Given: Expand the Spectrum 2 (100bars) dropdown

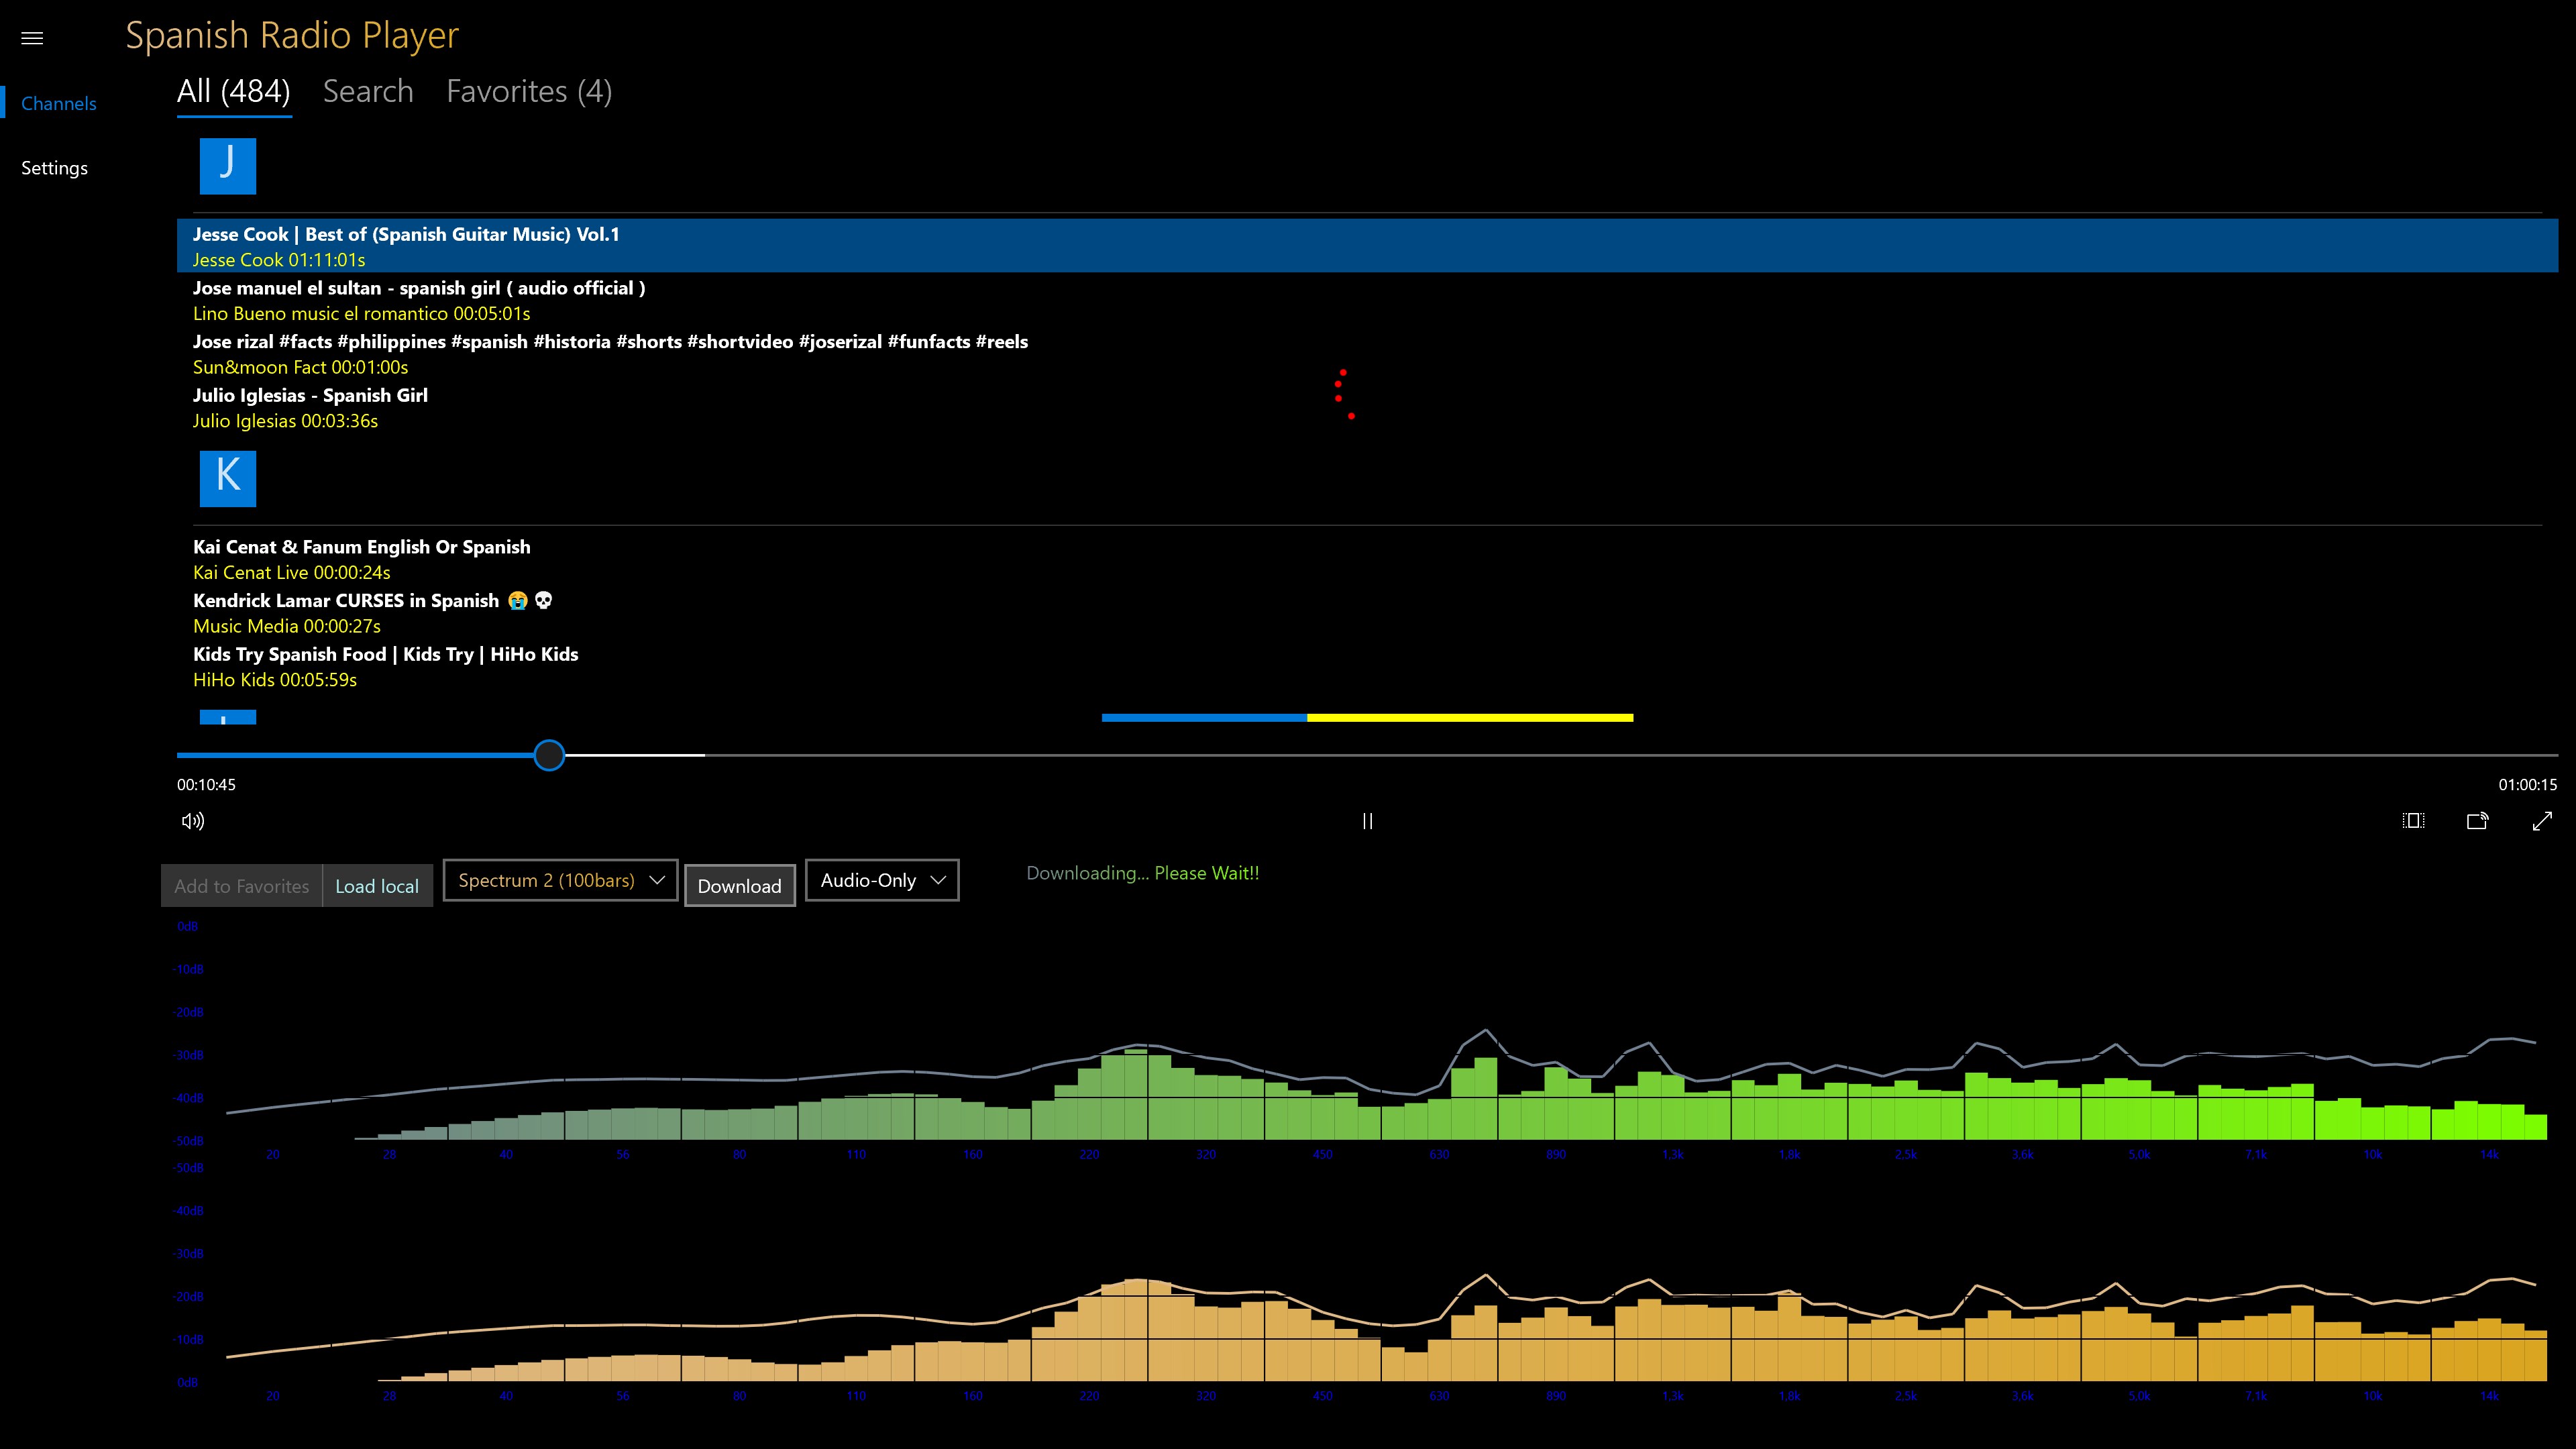Looking at the screenshot, I should 560,880.
